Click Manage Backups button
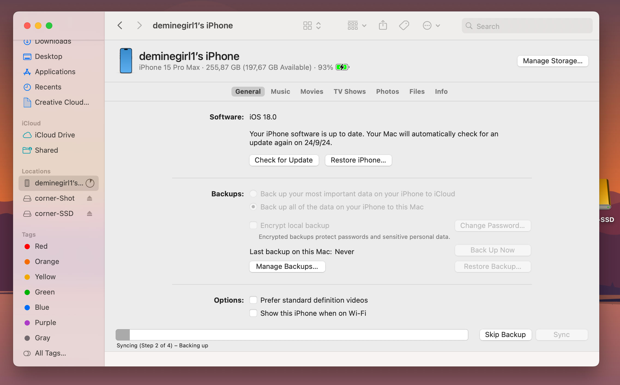The height and width of the screenshot is (385, 620). tap(287, 266)
